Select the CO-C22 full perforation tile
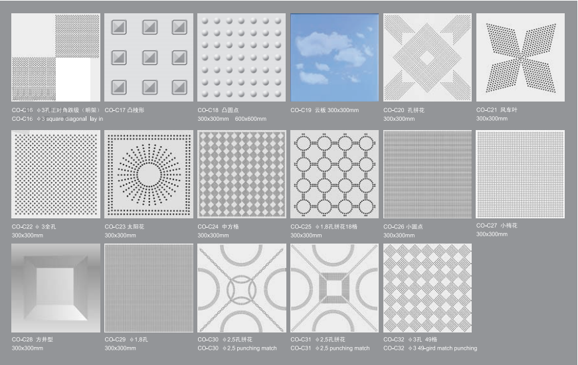The height and width of the screenshot is (365, 578). [x=56, y=174]
